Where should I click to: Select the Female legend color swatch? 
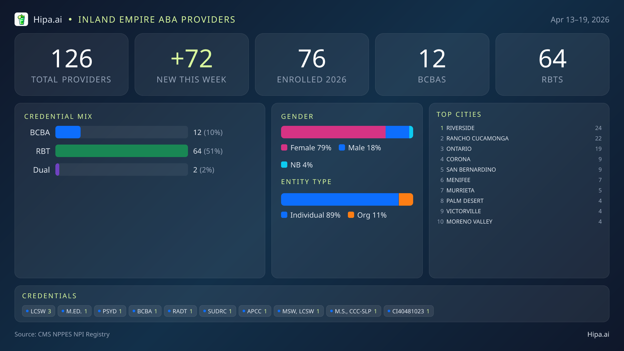[284, 148]
